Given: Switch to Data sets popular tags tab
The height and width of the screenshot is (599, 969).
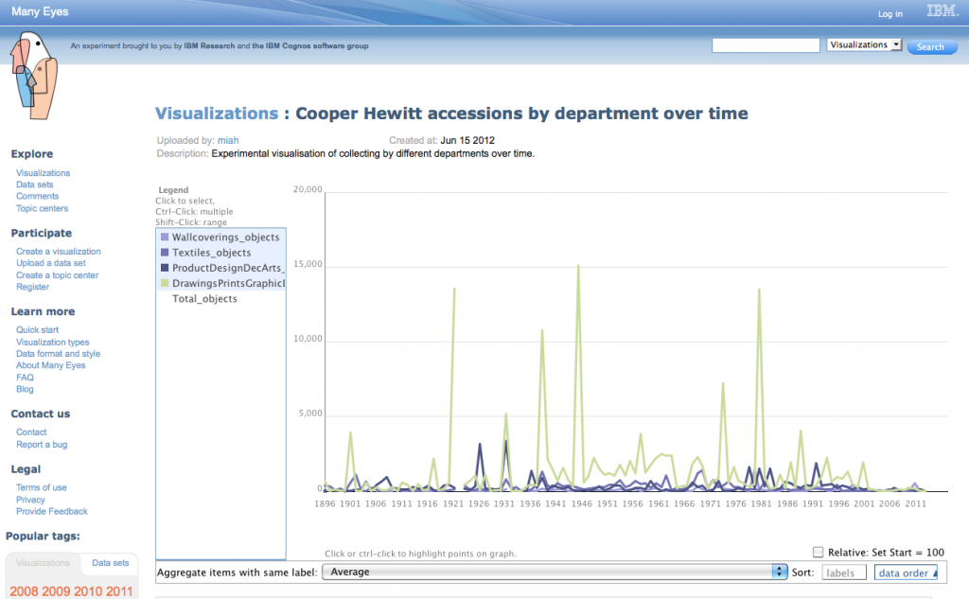Looking at the screenshot, I should 110,563.
